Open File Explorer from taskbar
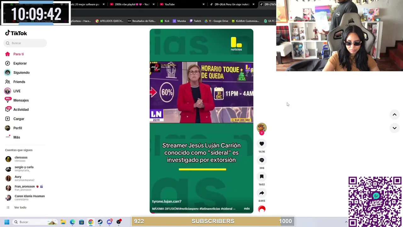403x227 pixels. tap(63, 222)
